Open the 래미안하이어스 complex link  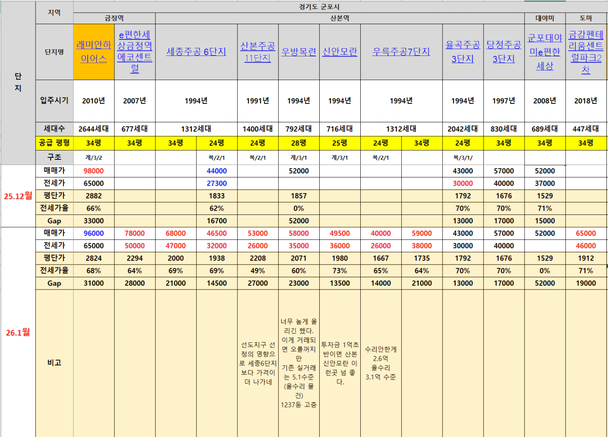[94, 52]
